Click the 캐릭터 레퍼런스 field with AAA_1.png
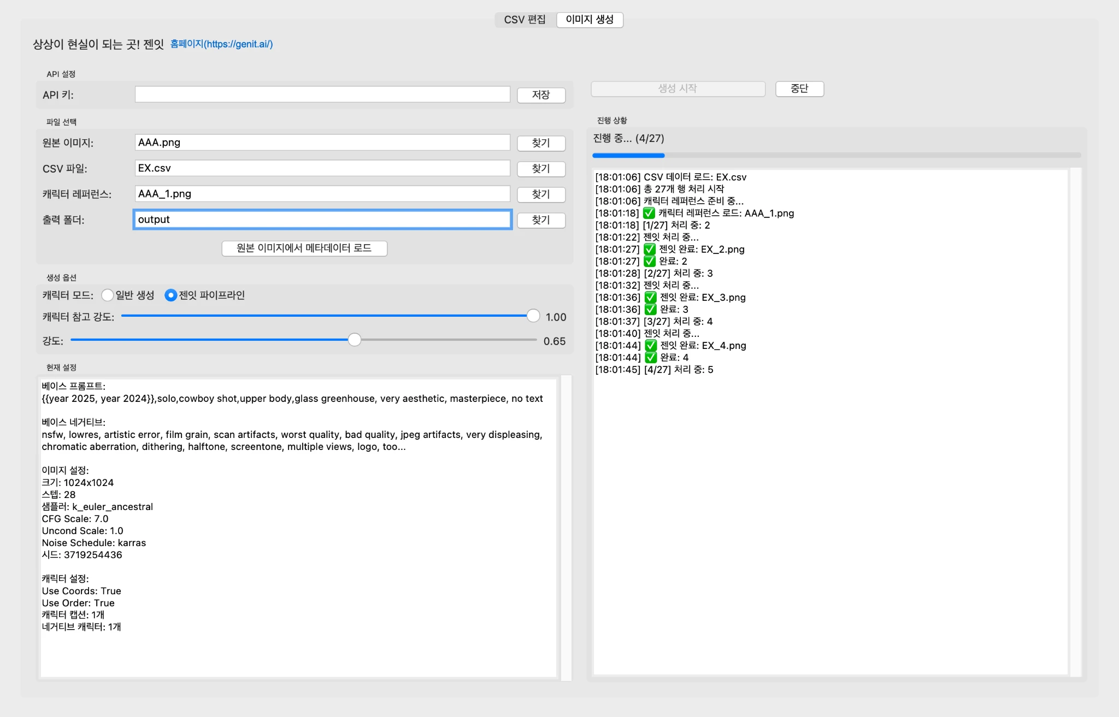The width and height of the screenshot is (1119, 717). pos(322,194)
